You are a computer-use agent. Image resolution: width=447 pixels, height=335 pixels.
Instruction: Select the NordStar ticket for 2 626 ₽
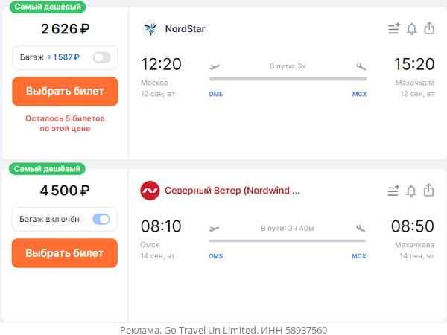[x=65, y=92]
